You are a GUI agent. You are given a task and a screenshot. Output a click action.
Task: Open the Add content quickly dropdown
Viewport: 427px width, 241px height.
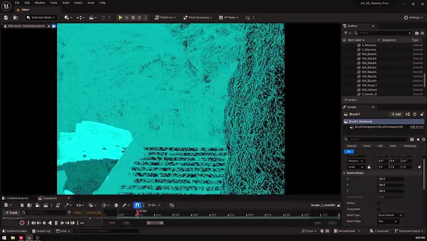click(68, 17)
